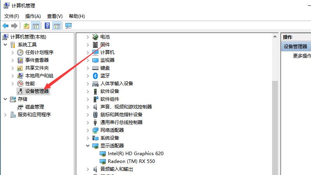
Task: Click the 人体学输入设备 label
Action: coord(117,84)
